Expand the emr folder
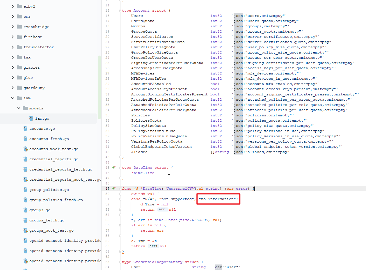366x270 pixels. pyautogui.click(x=13, y=17)
